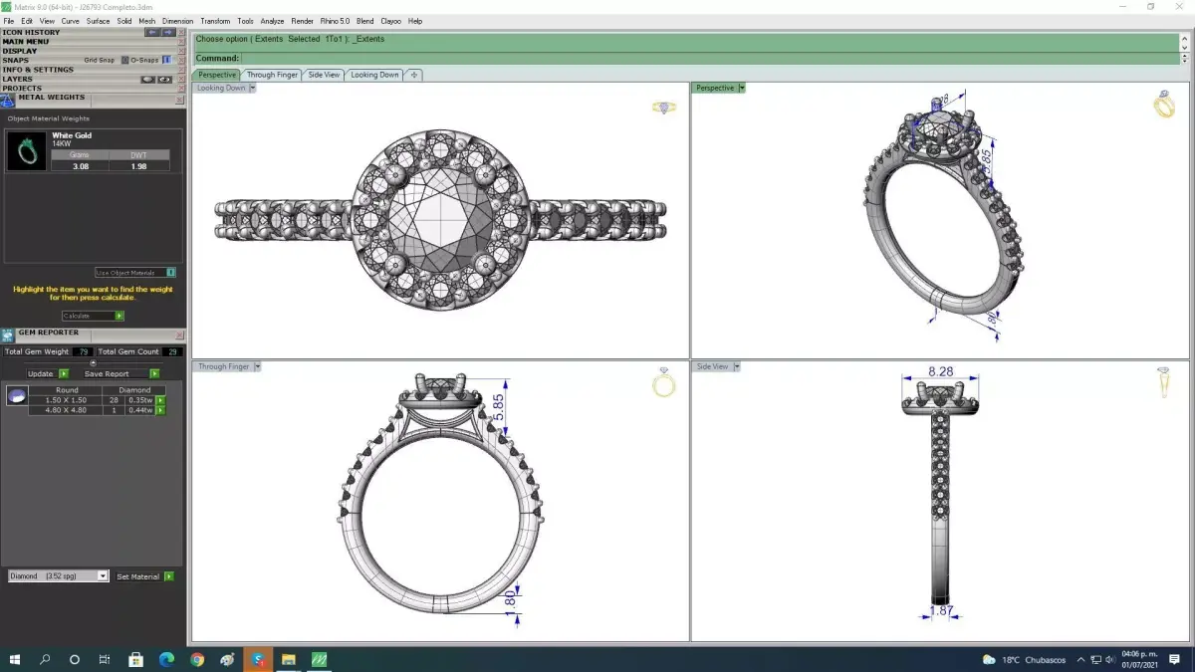The width and height of the screenshot is (1195, 672).
Task: Open the File menu
Action: [x=9, y=21]
